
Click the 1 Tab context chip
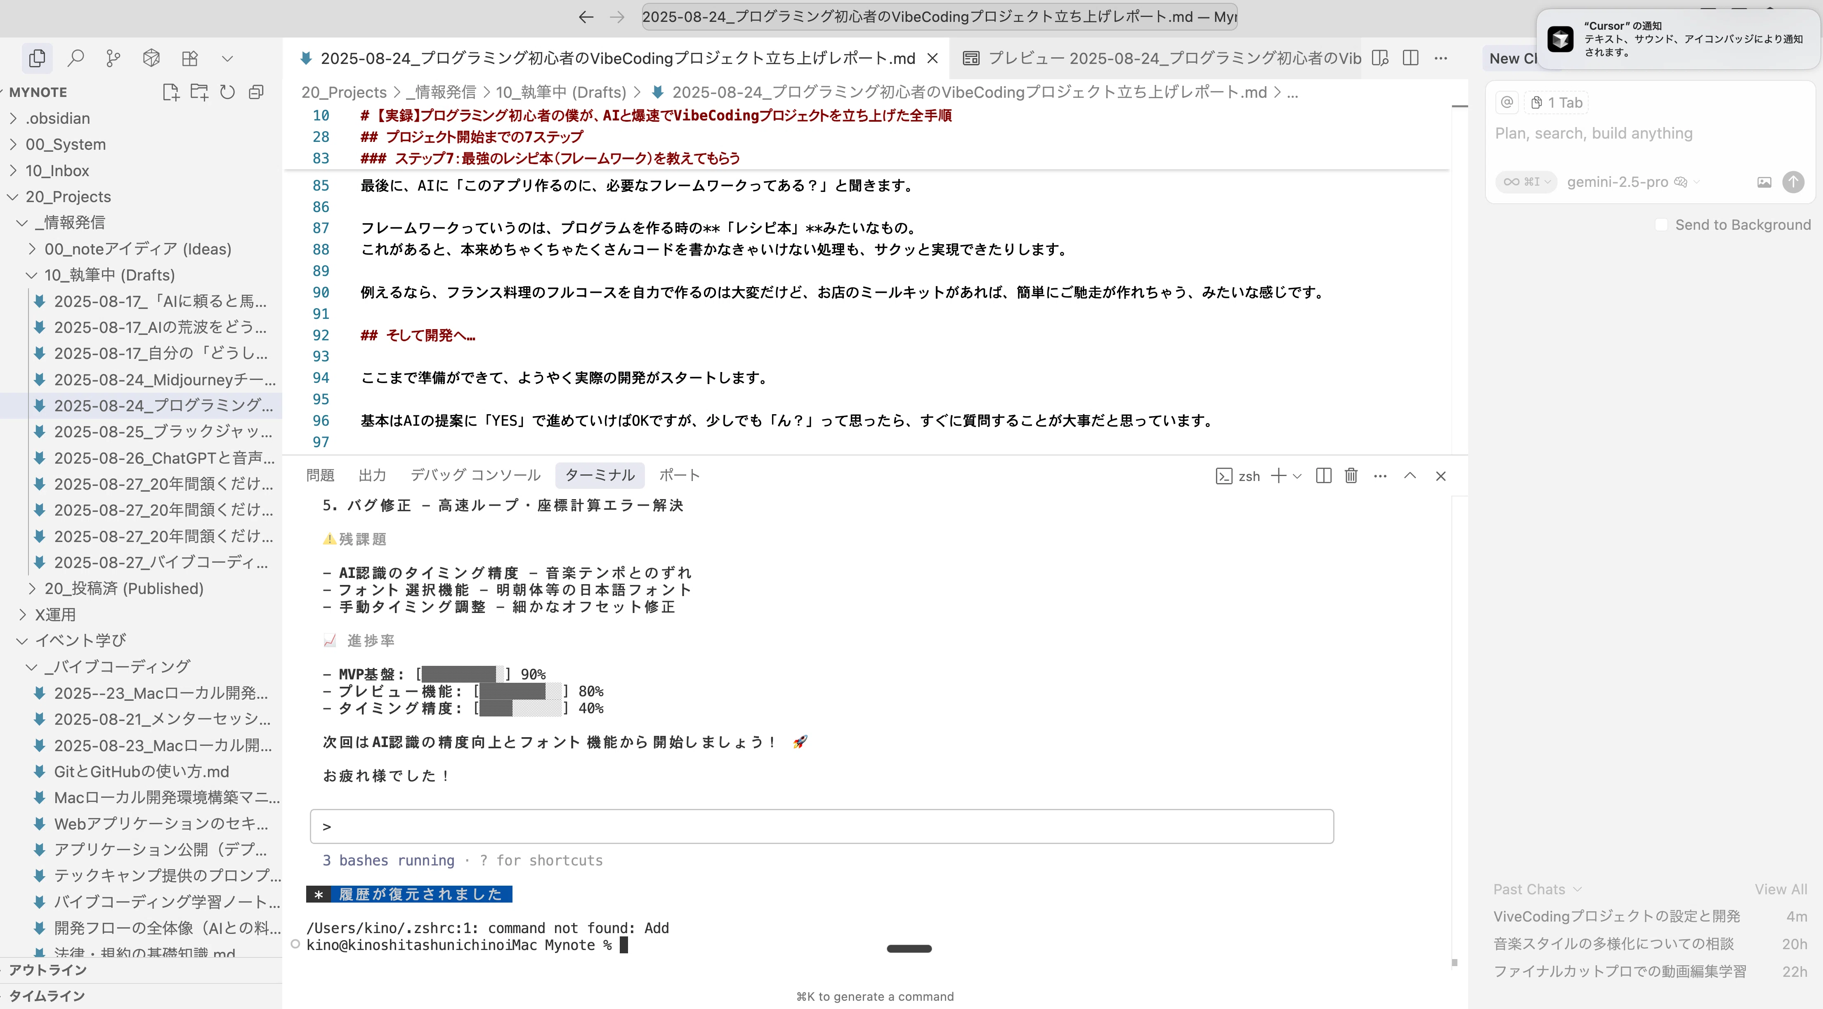pos(1556,103)
